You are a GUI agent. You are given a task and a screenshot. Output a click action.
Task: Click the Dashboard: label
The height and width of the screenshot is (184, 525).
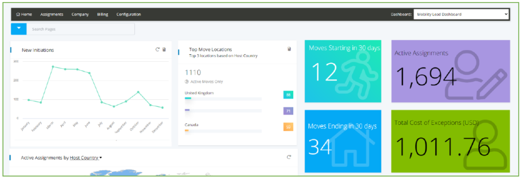(401, 14)
